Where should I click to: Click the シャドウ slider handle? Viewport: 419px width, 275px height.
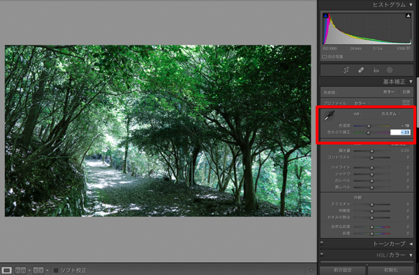coord(372,174)
